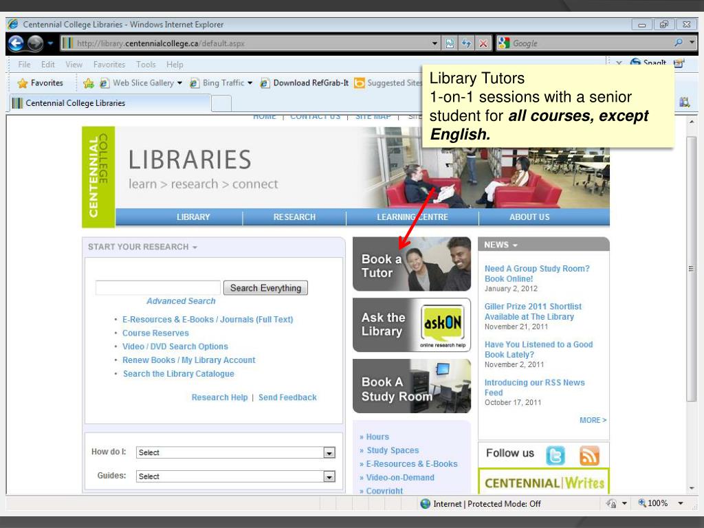Open the Tools menu
Screen dimensions: 704x528
click(146, 65)
